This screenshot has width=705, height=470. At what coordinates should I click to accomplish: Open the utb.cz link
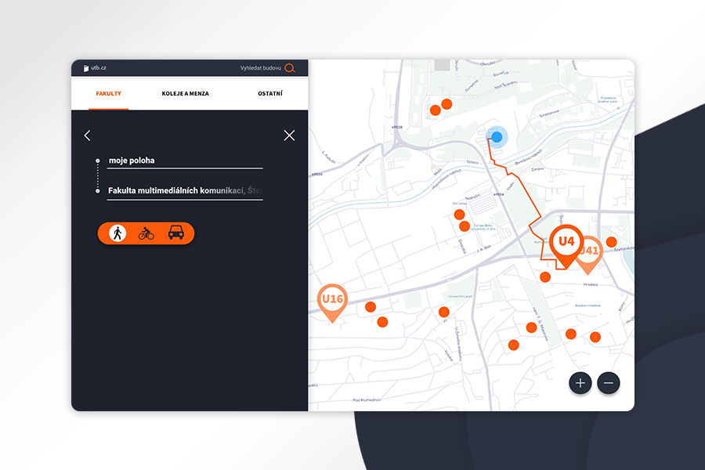[x=99, y=68]
